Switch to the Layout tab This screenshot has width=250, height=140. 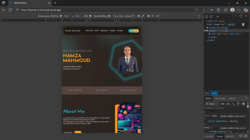coord(232,98)
